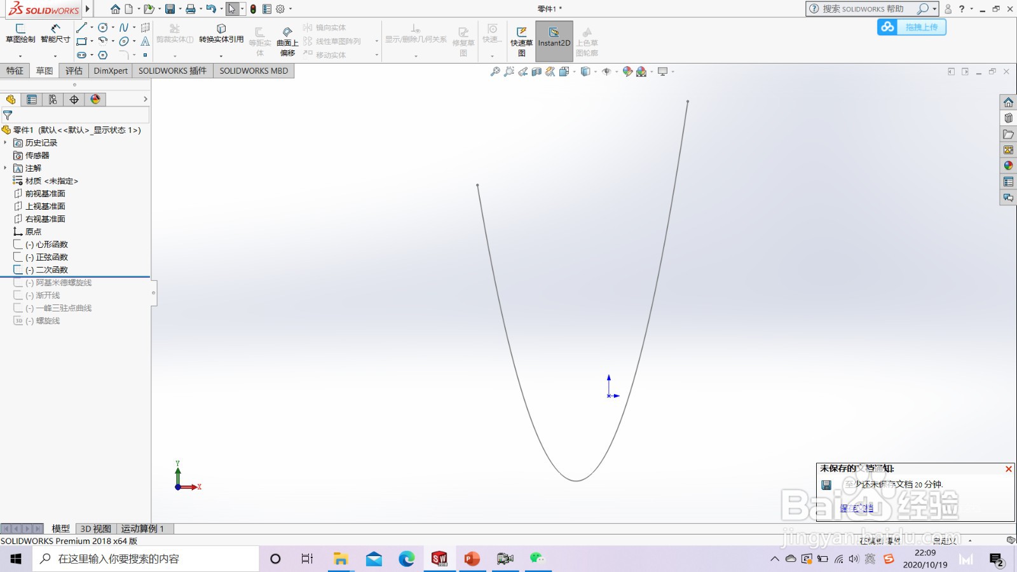The height and width of the screenshot is (572, 1017).
Task: Open the Windows Start menu
Action: [16, 559]
